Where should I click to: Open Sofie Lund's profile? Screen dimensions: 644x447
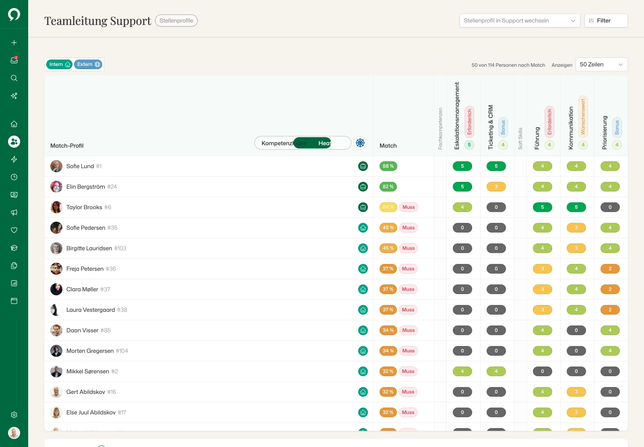[80, 166]
